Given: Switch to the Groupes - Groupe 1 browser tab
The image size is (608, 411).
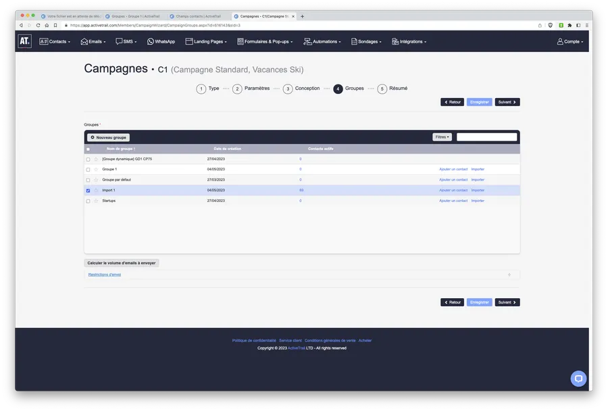Looking at the screenshot, I should [x=135, y=16].
